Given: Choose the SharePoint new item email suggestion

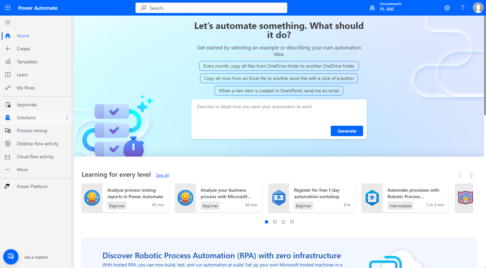Looking at the screenshot, I should (x=279, y=91).
